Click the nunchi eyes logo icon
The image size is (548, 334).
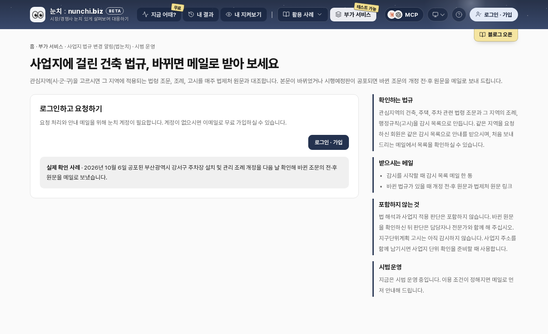pos(38,15)
